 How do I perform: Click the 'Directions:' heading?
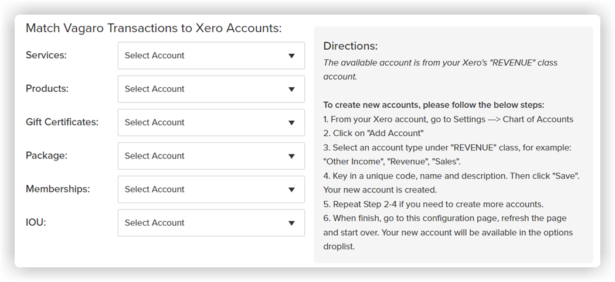click(x=350, y=46)
